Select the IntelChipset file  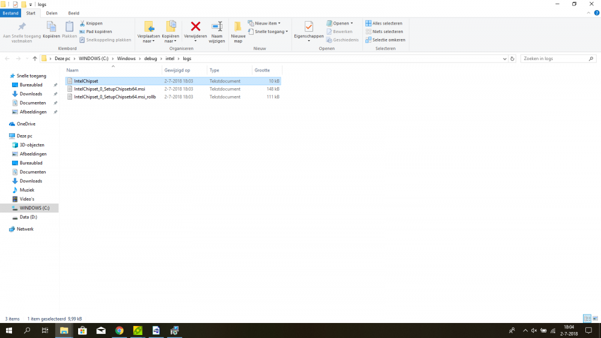tap(173, 81)
